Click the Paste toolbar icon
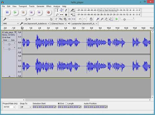This screenshot has width=155, height=115. (x=65, y=19)
